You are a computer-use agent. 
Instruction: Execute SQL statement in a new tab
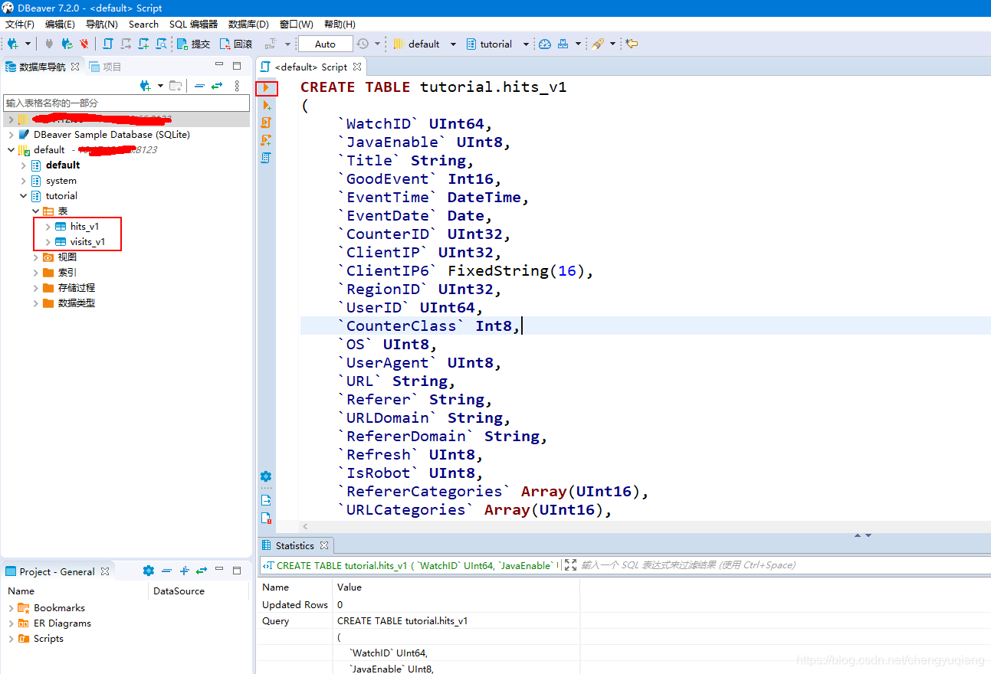click(x=266, y=105)
